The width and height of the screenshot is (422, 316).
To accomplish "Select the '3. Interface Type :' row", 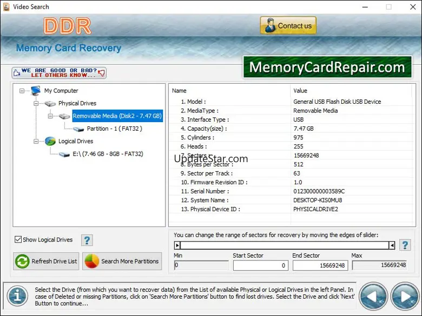I will click(291, 119).
